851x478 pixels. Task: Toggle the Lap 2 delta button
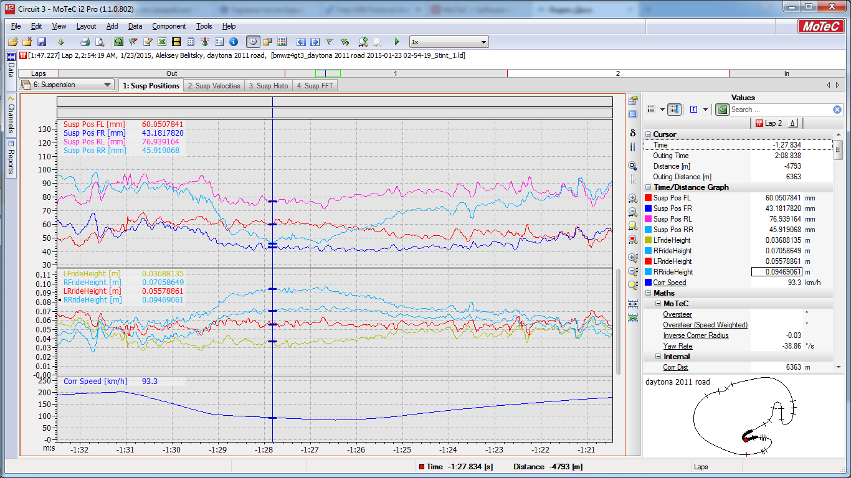792,123
